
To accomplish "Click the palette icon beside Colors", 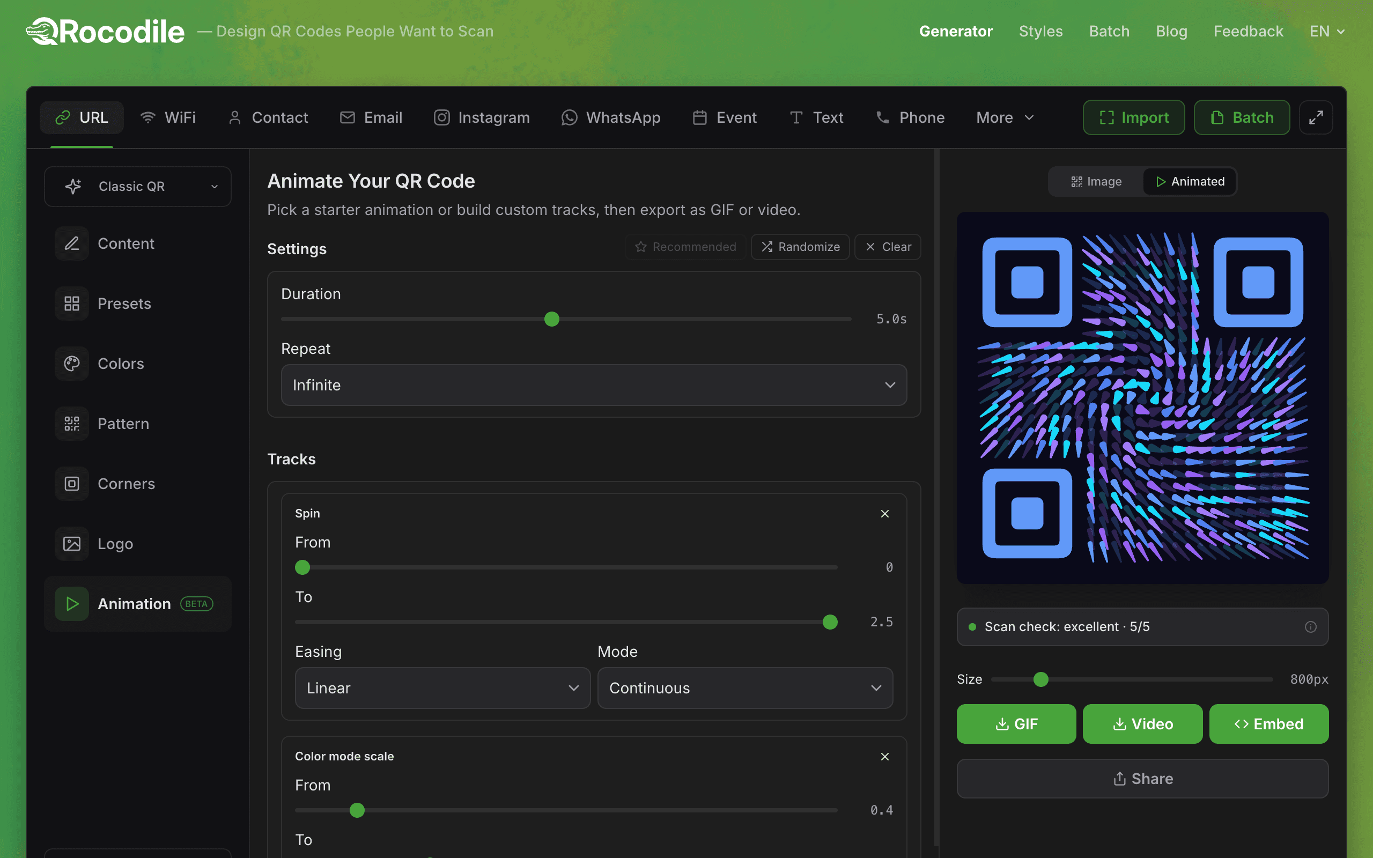I will point(72,364).
